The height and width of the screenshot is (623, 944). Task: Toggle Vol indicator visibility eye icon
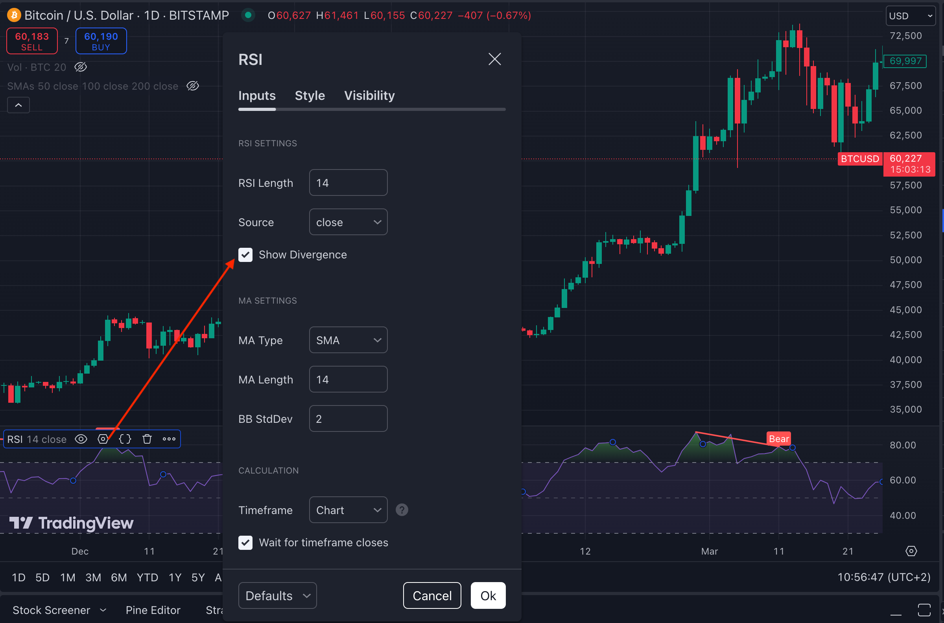pos(81,67)
